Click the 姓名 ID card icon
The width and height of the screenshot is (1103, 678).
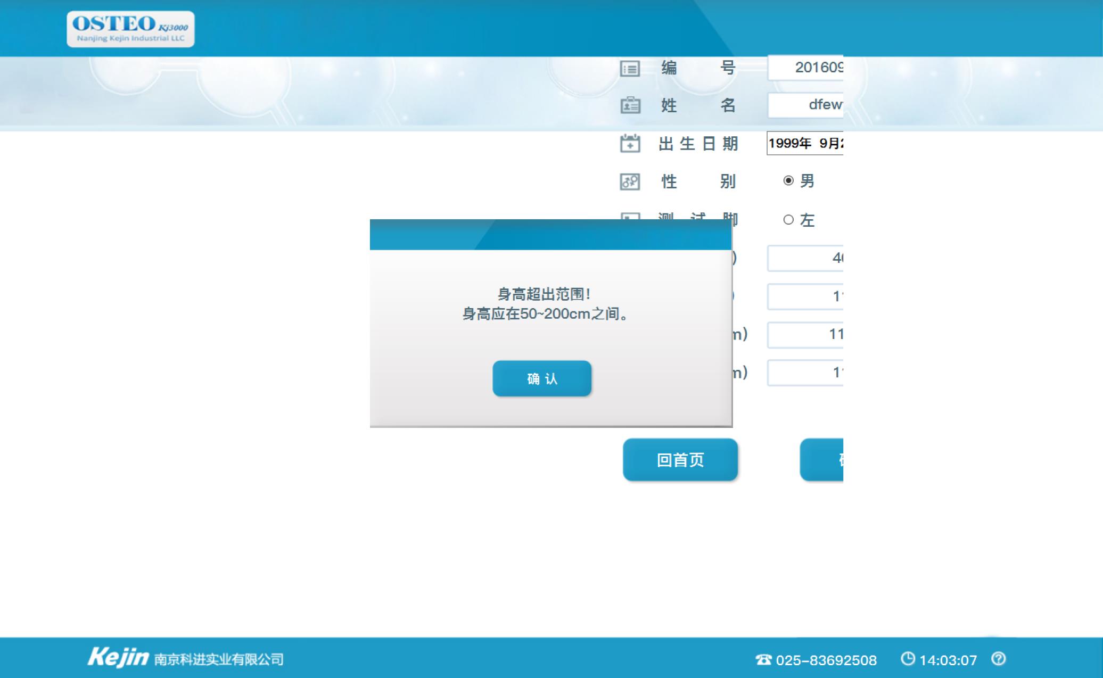tap(630, 105)
